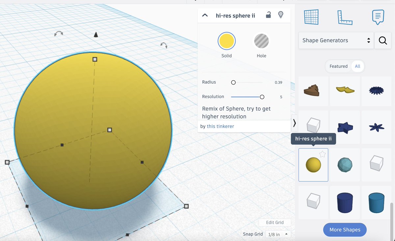Click the More Shapes button

[345, 229]
